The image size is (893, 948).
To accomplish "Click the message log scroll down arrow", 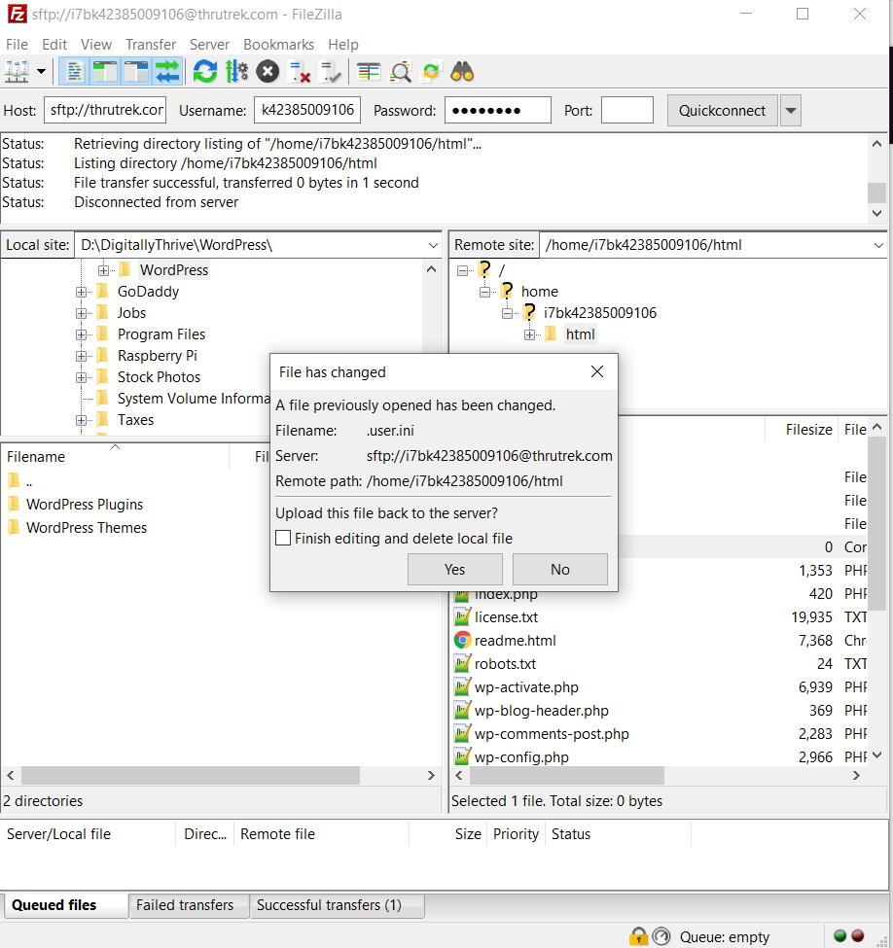I will (877, 213).
